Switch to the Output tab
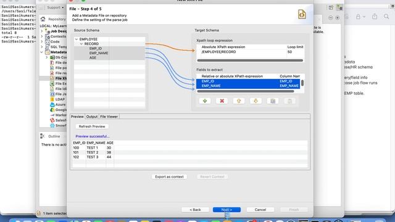Screen dimensions: 395x222 click(x=92, y=117)
